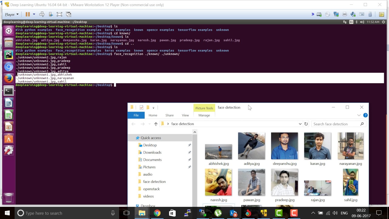Click the sound card icon in VMware
The height and width of the screenshot is (219, 389).
pyautogui.click(x=353, y=14)
